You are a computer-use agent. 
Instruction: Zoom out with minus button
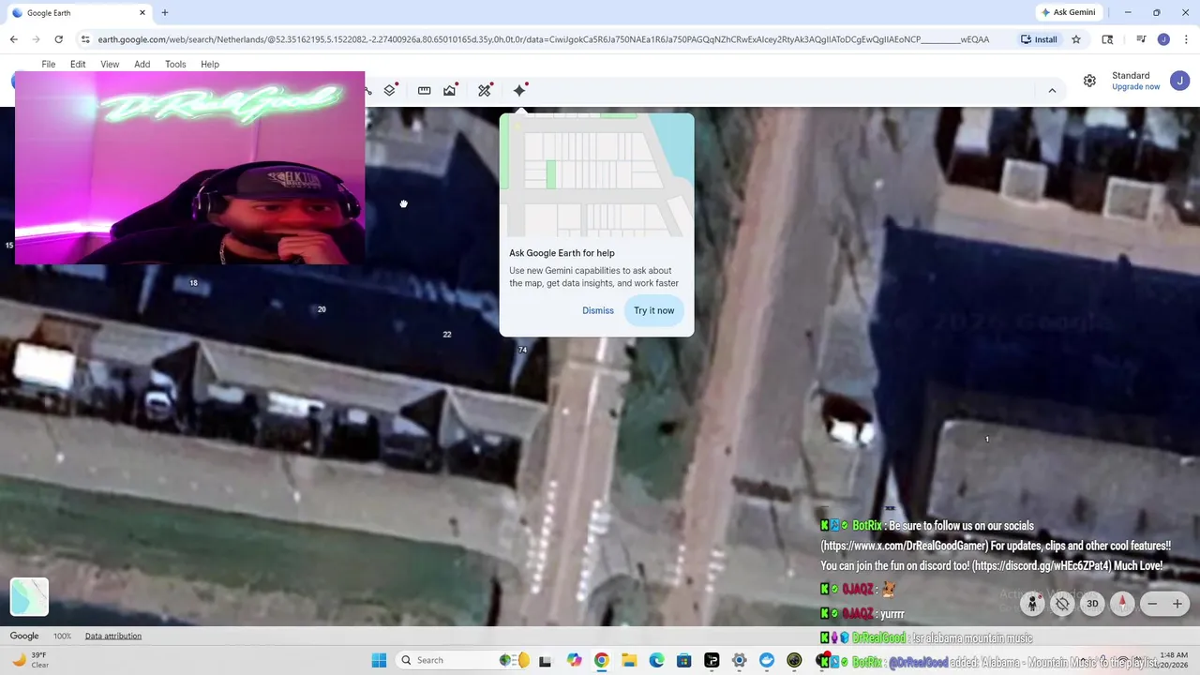pyautogui.click(x=1153, y=604)
